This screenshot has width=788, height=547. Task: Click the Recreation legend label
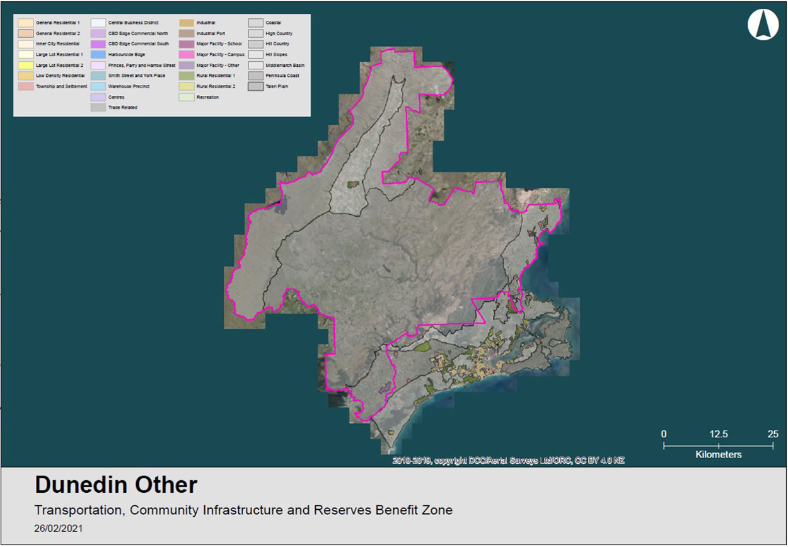point(208,97)
